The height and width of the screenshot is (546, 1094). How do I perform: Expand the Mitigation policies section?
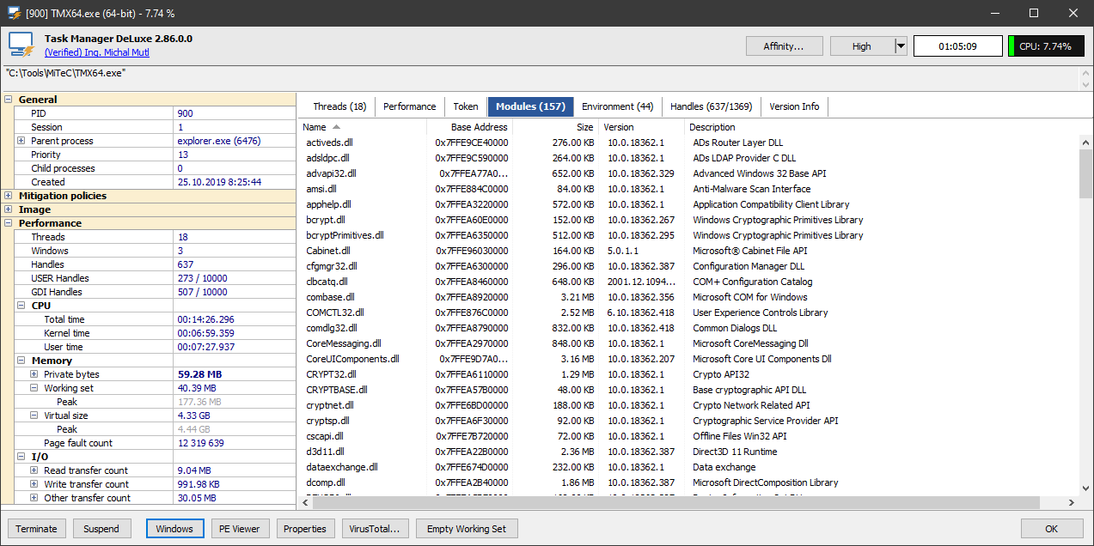9,196
